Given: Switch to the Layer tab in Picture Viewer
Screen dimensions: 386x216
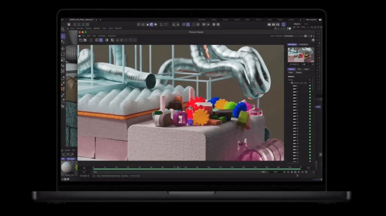Looking at the screenshot, I should (x=306, y=69).
